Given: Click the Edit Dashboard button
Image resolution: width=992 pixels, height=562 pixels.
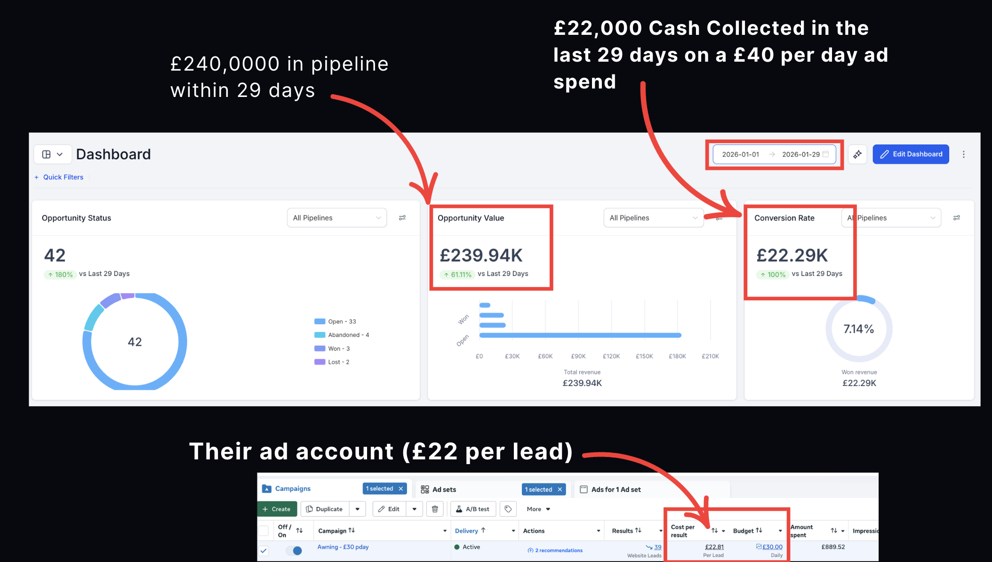Looking at the screenshot, I should tap(911, 154).
